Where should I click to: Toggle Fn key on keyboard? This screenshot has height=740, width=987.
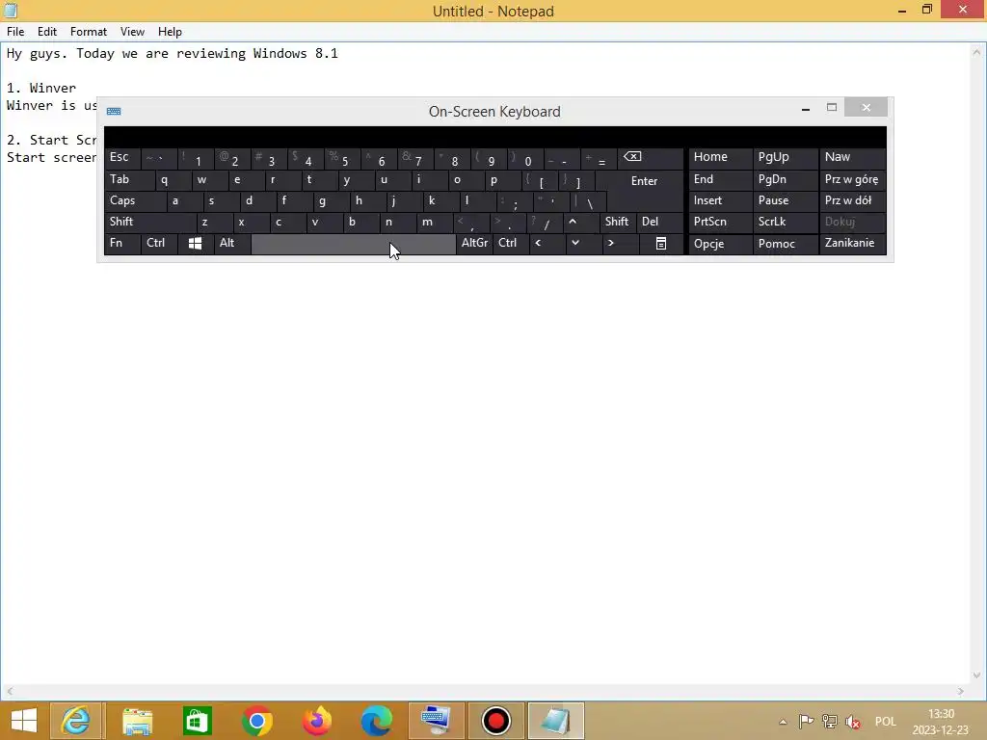[x=122, y=243]
